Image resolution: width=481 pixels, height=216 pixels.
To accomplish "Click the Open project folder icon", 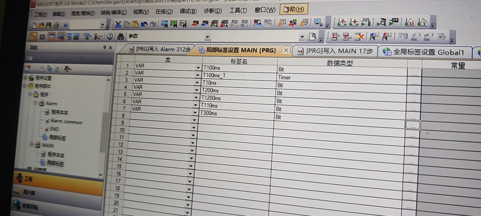I will tap(41, 25).
